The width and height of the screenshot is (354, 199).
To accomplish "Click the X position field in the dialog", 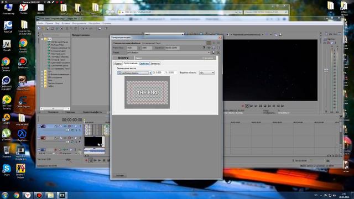I will tap(159, 72).
